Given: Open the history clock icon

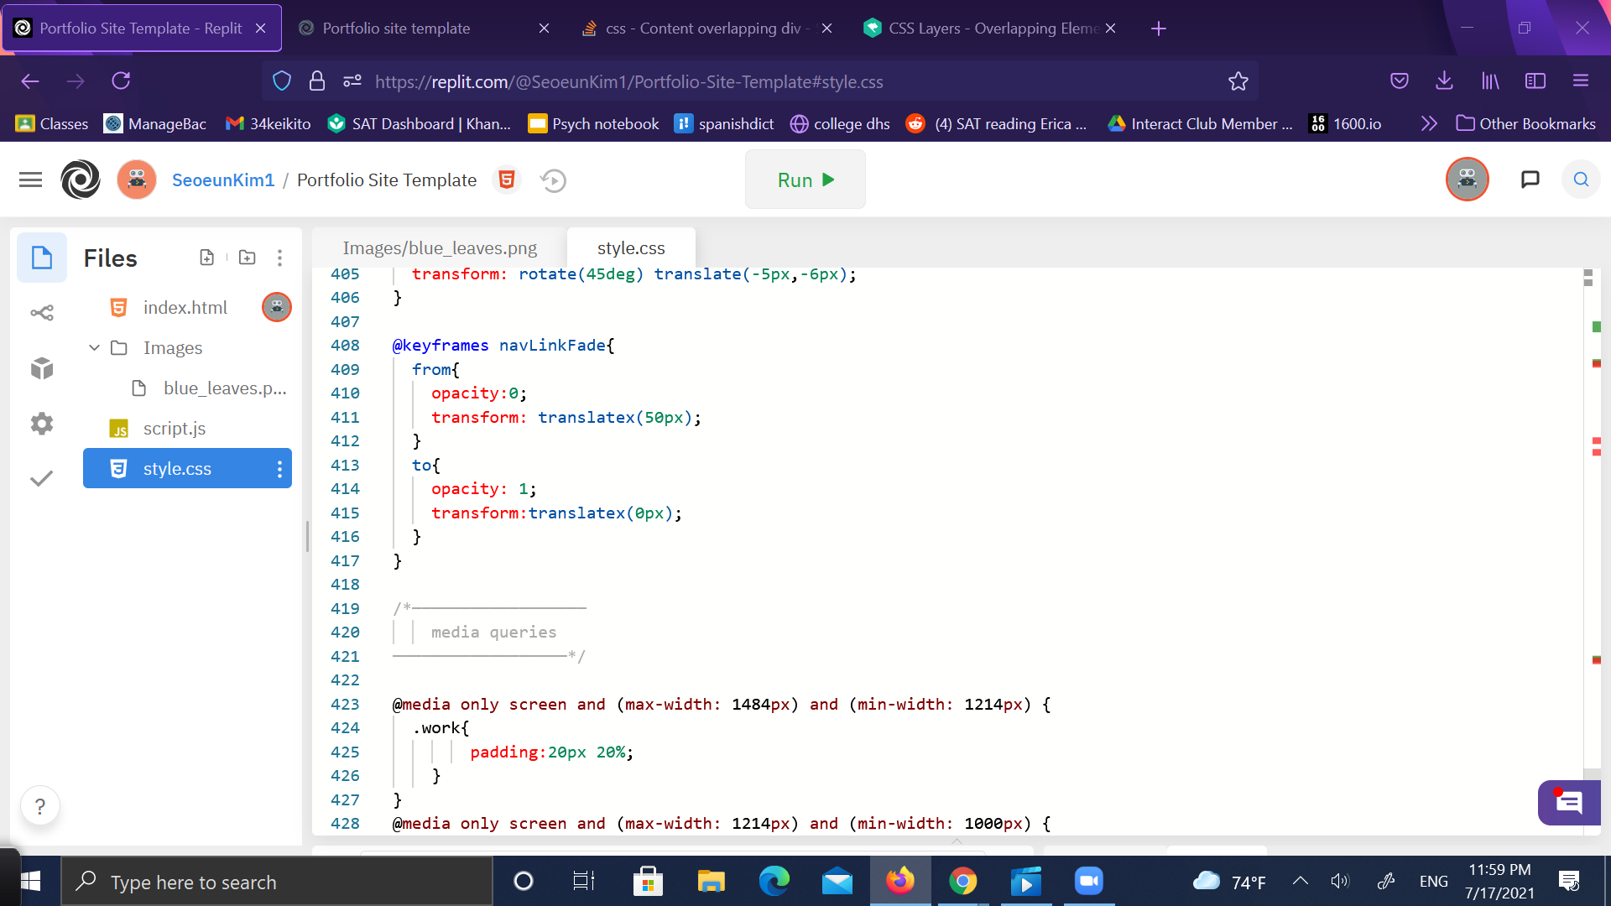Looking at the screenshot, I should 553,180.
